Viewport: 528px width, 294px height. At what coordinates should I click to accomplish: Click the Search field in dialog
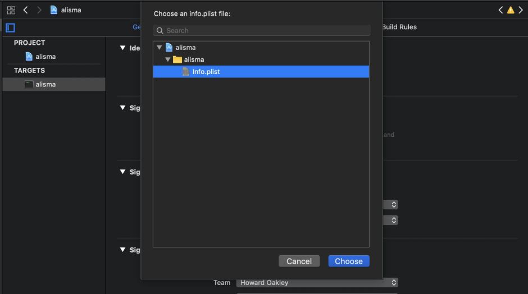tap(264, 31)
